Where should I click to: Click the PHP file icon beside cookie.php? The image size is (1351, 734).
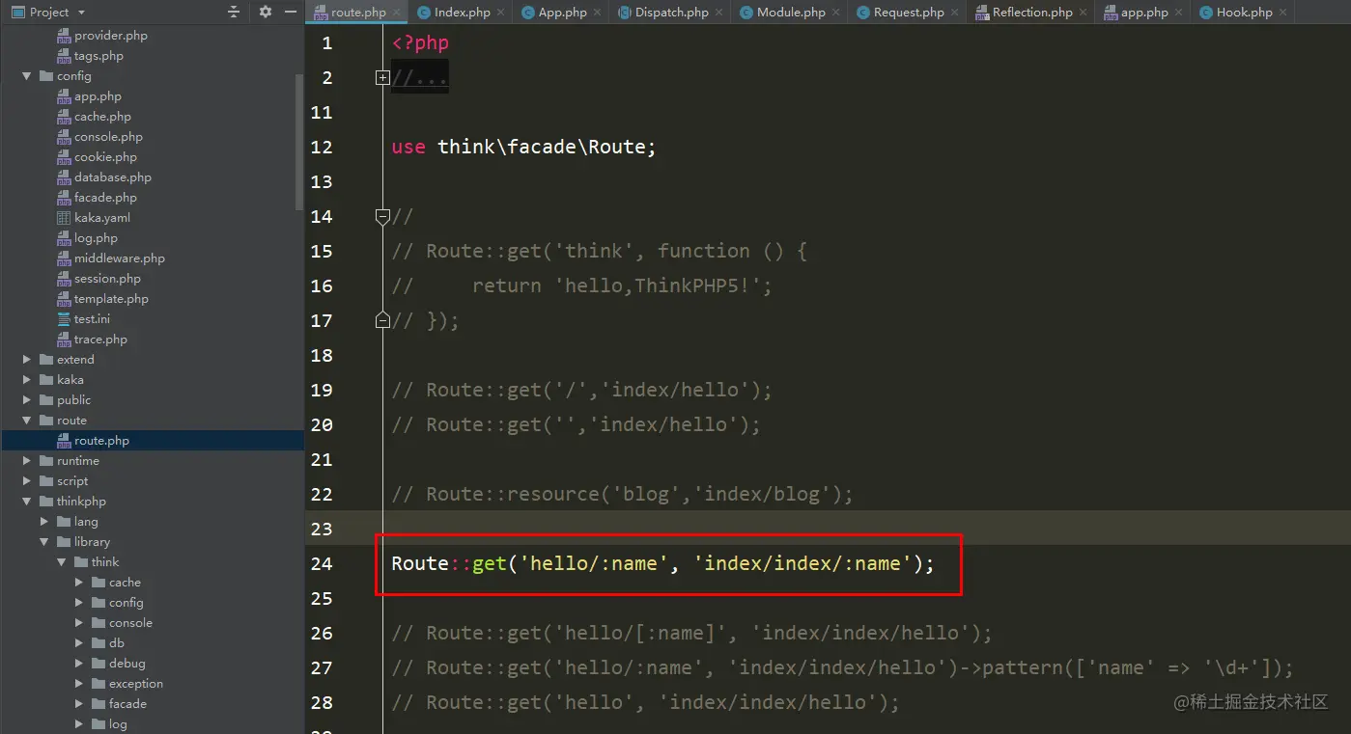pyautogui.click(x=64, y=157)
